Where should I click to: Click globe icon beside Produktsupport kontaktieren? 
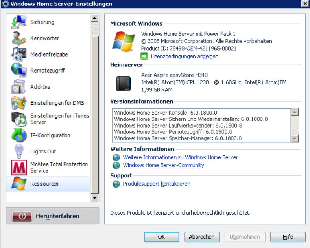click(x=116, y=184)
